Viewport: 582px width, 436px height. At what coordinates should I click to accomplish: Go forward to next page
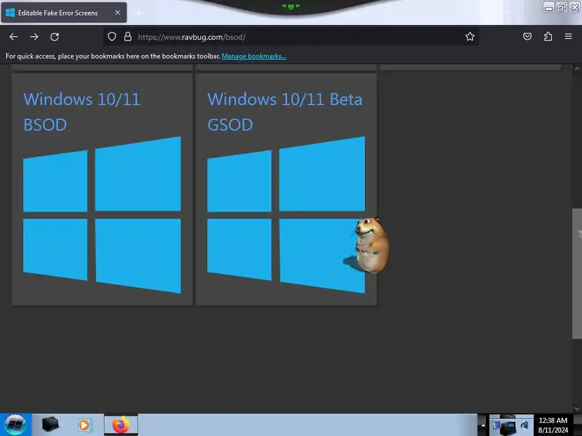(x=34, y=37)
